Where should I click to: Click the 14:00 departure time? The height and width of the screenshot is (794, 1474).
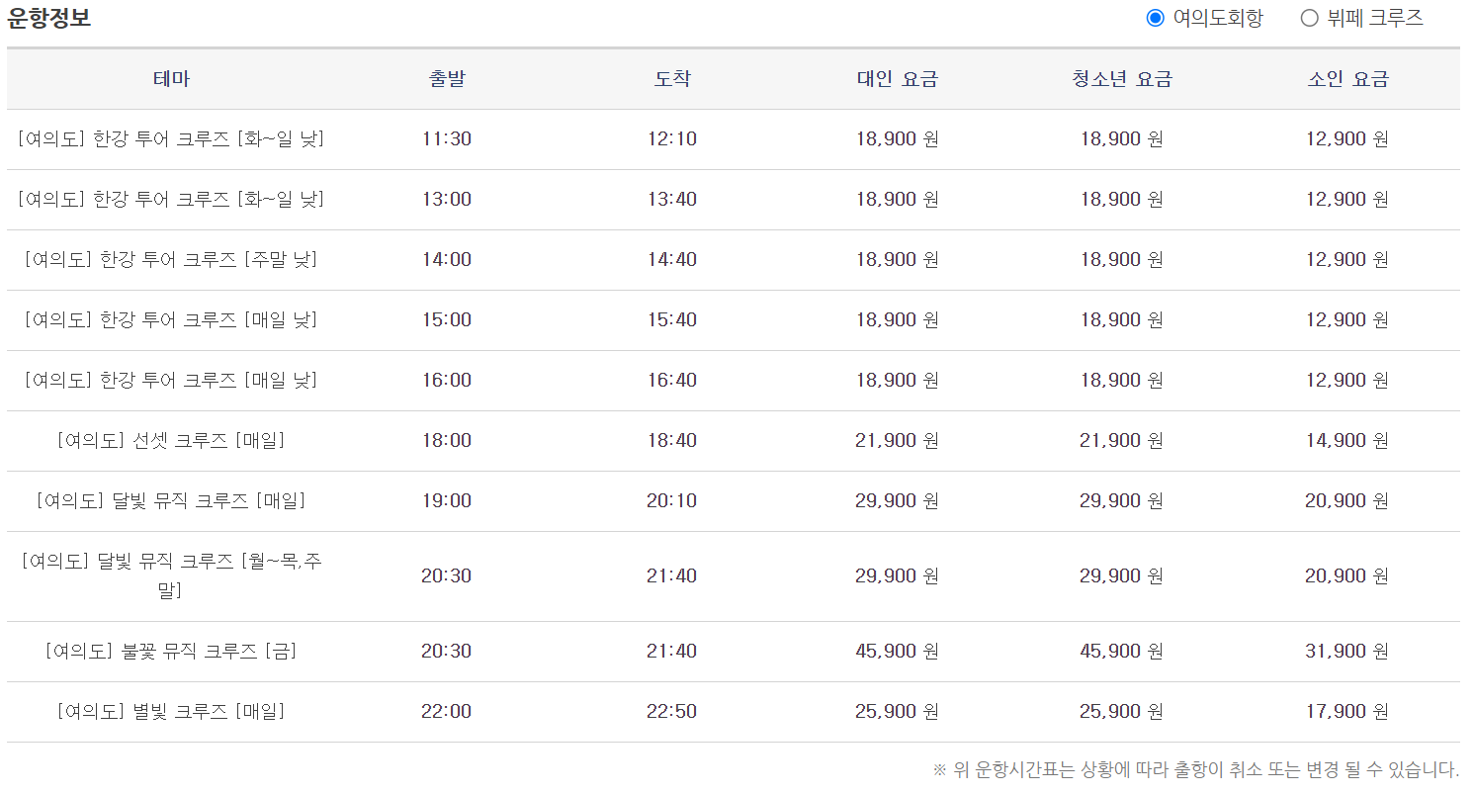[447, 259]
